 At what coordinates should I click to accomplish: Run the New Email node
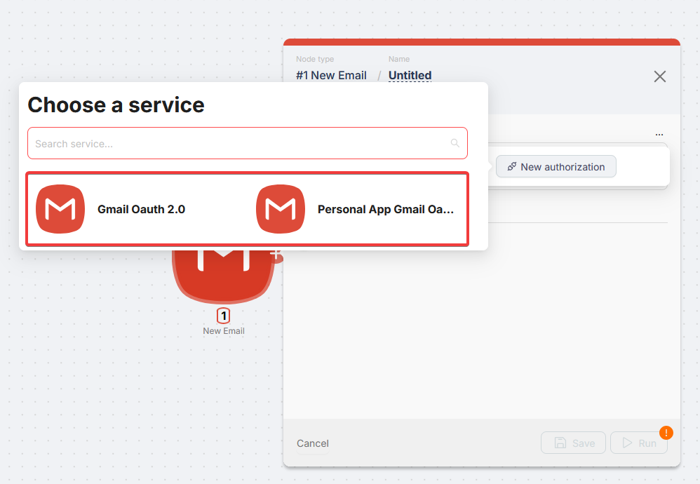[639, 442]
